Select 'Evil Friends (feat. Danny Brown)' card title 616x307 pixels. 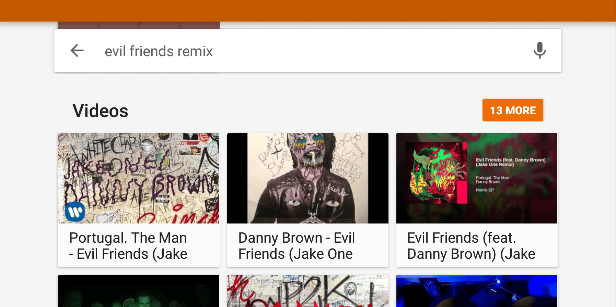coord(471,246)
